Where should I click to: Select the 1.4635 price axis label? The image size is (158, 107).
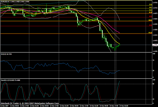pyautogui.click(x=155, y=19)
